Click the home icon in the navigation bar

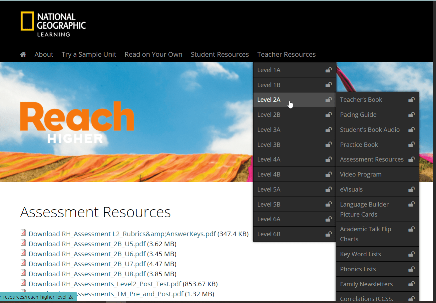(23, 54)
